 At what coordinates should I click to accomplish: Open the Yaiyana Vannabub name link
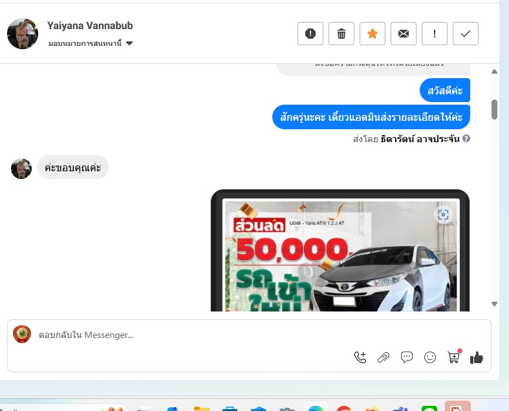[90, 26]
